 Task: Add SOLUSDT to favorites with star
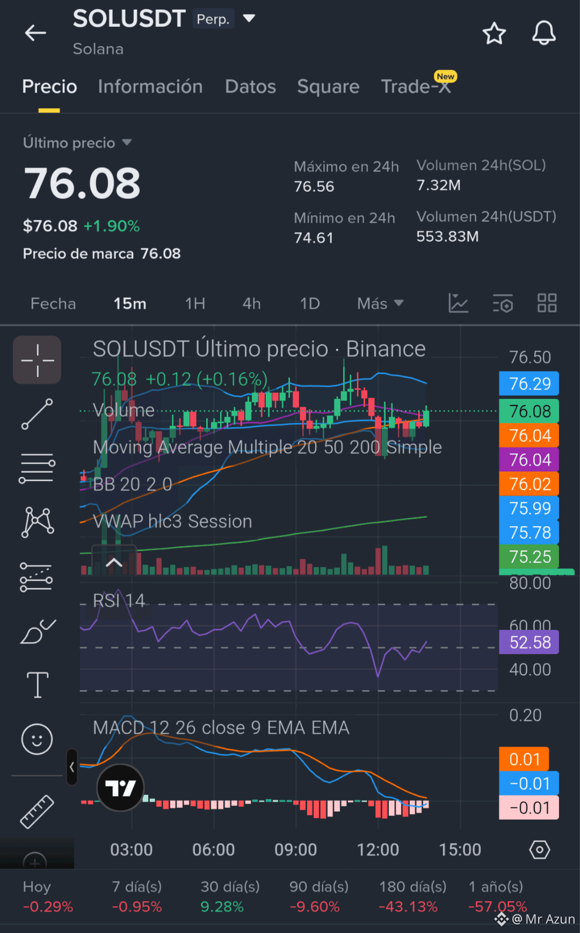(x=494, y=33)
